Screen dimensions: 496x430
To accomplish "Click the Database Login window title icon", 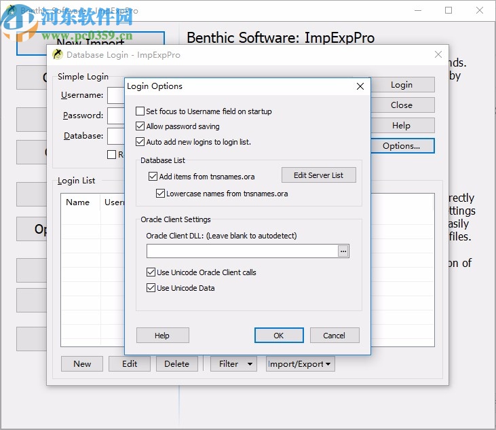I will coord(57,54).
